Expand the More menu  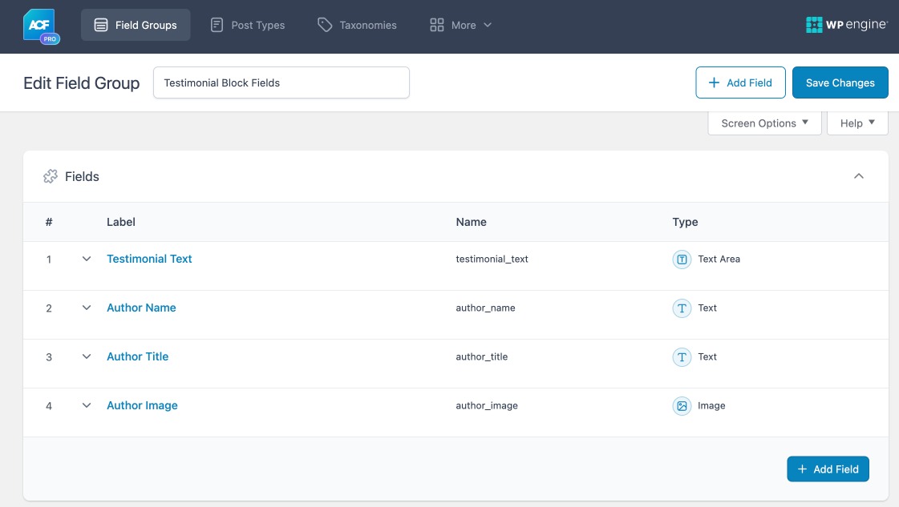(x=461, y=25)
